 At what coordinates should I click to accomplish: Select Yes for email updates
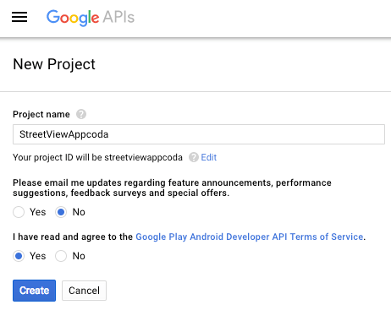tap(19, 212)
